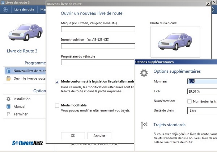The height and width of the screenshot is (152, 217).
Task: Open the Manuel entry in sidebar
Action: [x=20, y=106]
